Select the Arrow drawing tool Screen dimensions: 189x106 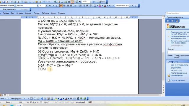click(28, 99)
